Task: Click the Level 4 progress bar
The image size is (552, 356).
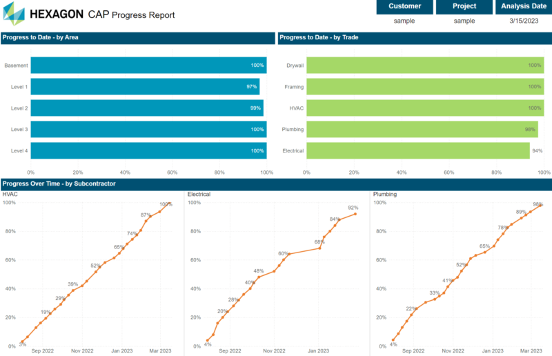Action: coord(148,150)
